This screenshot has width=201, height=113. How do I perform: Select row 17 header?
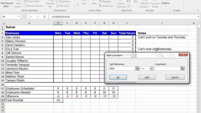tap(3, 89)
